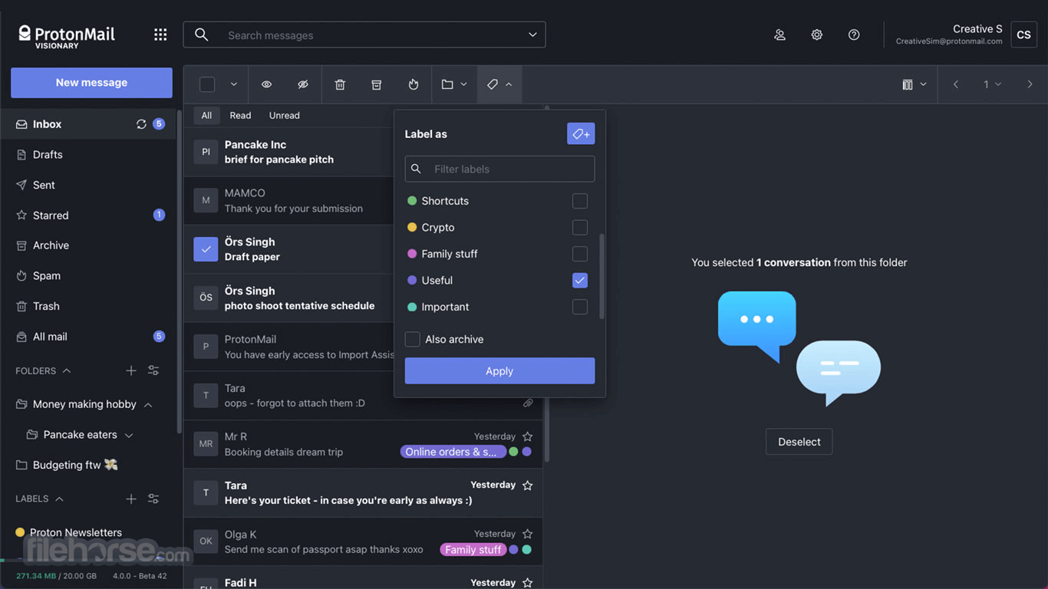
Task: Click the label list scrollbar
Action: [x=601, y=276]
